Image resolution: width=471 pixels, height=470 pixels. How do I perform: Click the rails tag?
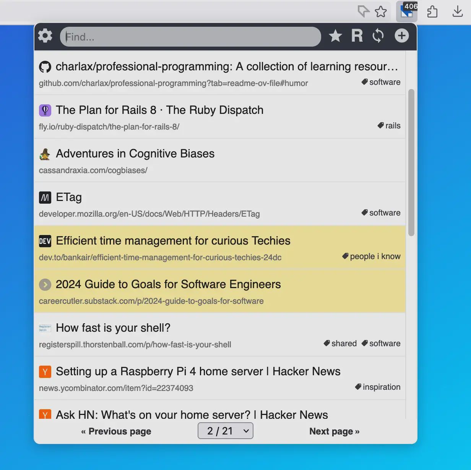389,126
